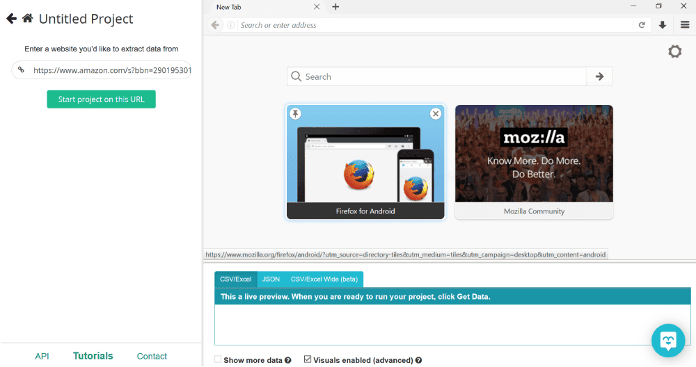Pin the Firefox for Android tile

point(295,114)
